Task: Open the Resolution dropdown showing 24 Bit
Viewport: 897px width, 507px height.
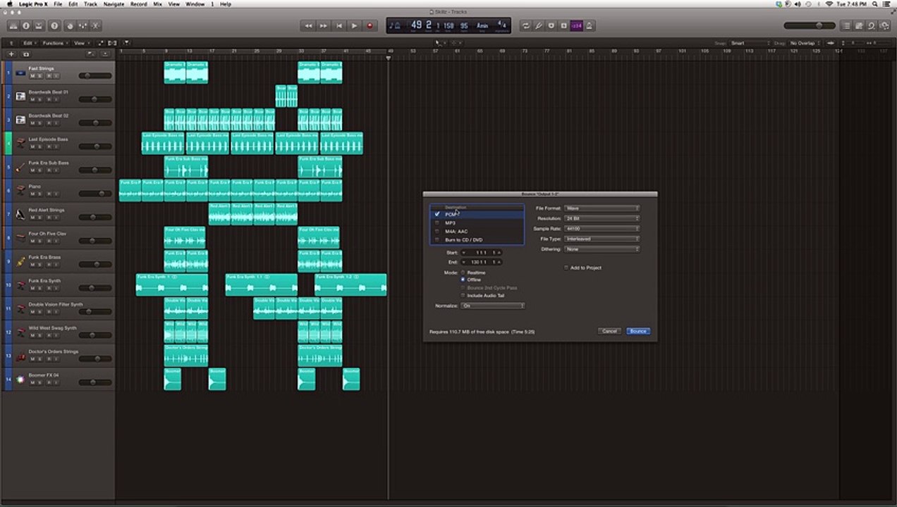Action: pyautogui.click(x=602, y=218)
